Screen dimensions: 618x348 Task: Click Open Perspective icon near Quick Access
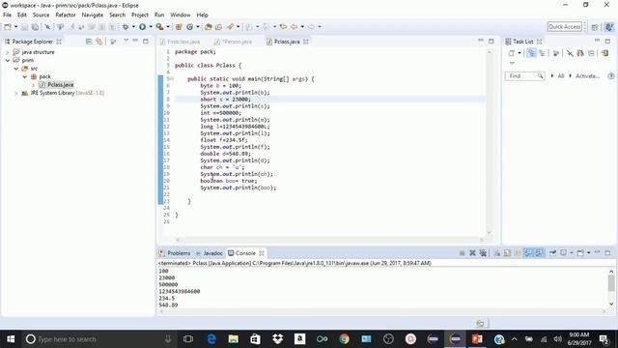pyautogui.click(x=595, y=27)
